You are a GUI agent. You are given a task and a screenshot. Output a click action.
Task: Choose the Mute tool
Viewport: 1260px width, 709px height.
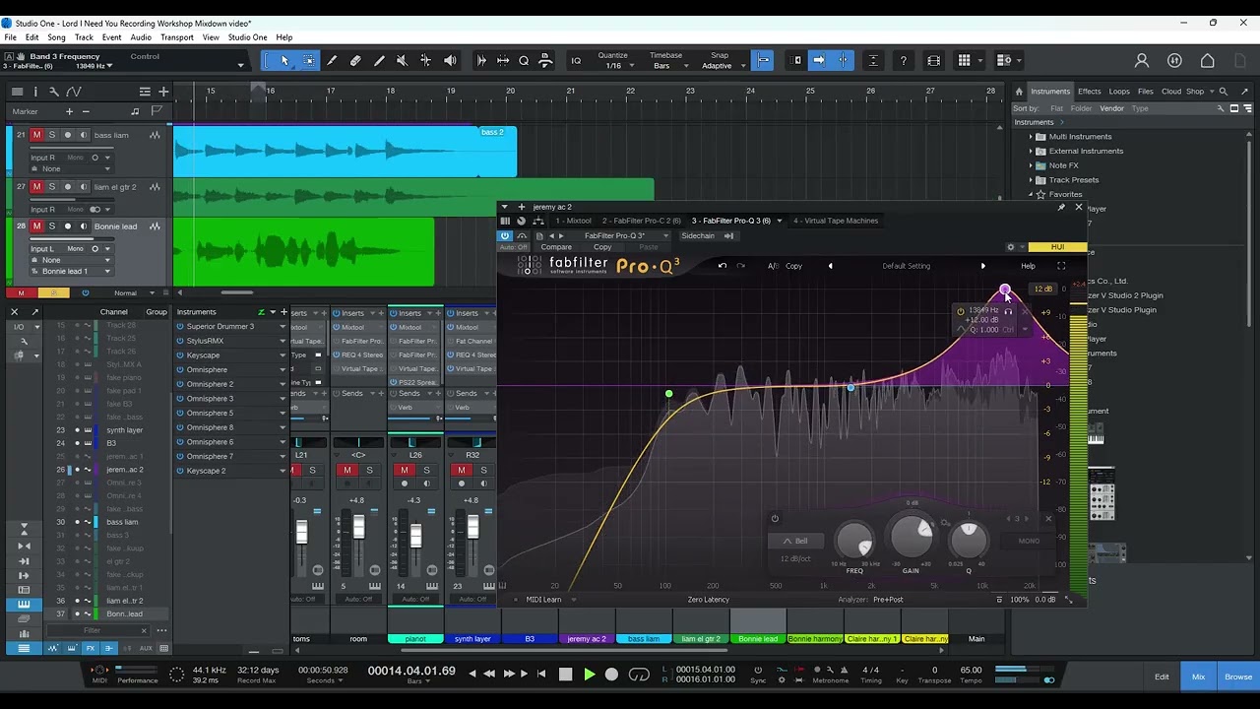pos(402,60)
